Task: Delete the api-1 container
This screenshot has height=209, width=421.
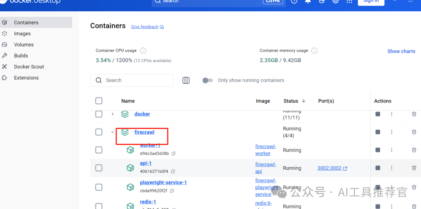Action: click(x=414, y=168)
